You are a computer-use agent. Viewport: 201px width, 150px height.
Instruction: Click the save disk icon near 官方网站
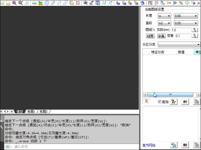[x=173, y=145]
